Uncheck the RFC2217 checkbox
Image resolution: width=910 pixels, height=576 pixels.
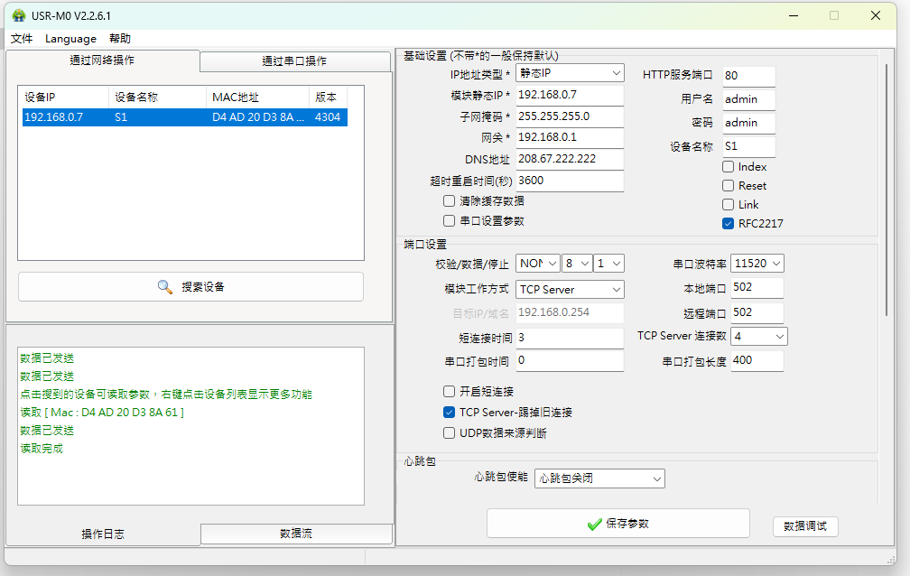pyautogui.click(x=729, y=224)
